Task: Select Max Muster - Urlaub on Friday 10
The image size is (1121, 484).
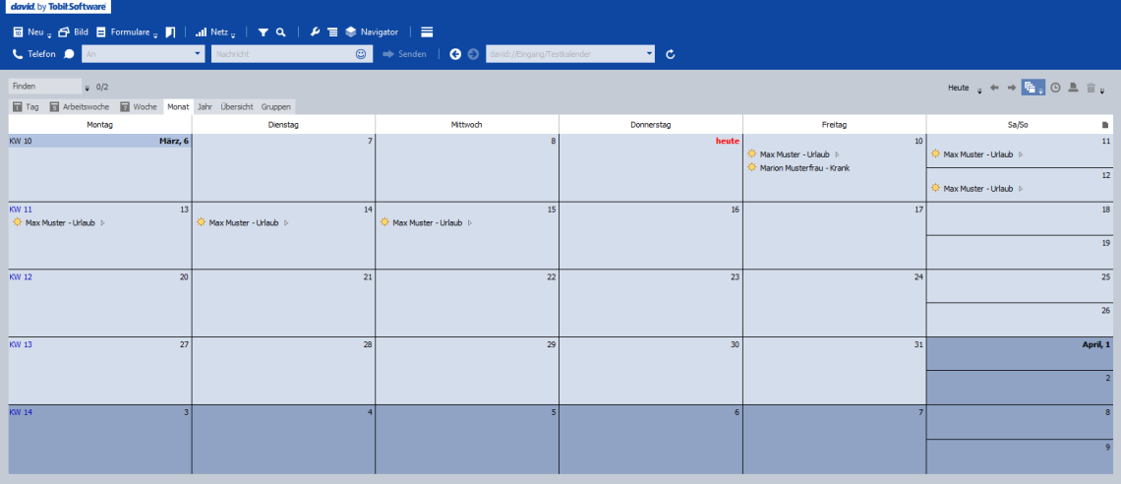Action: (795, 153)
